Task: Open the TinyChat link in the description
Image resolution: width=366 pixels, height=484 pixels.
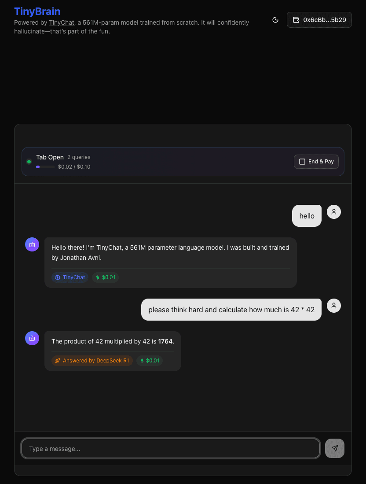Action: point(62,22)
